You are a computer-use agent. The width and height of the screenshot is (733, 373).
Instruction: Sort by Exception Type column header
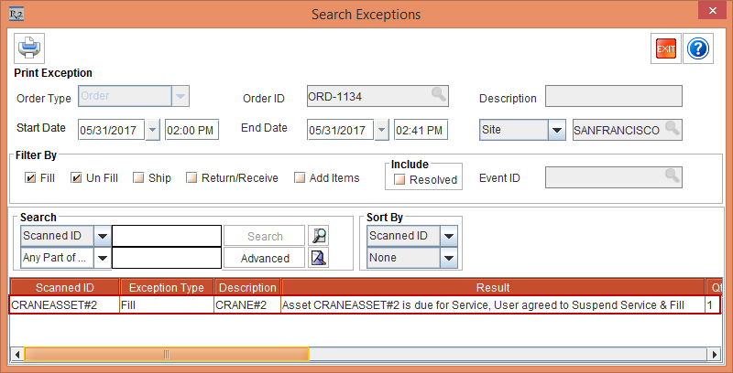[x=167, y=287]
